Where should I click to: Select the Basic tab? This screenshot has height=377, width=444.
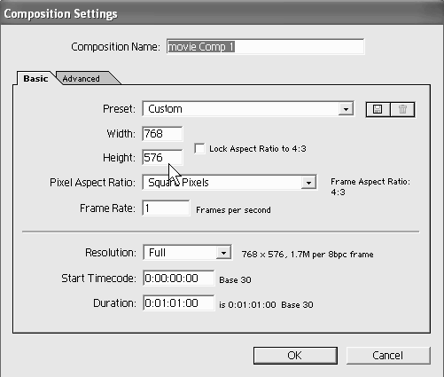(x=35, y=79)
